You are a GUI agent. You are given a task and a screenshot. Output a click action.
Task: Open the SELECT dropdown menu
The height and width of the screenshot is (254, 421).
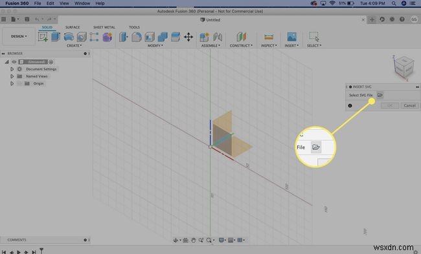[x=314, y=45]
